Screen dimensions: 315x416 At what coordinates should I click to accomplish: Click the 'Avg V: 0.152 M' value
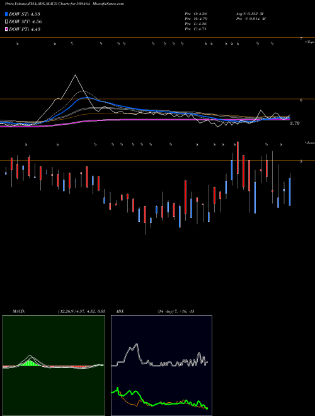click(x=249, y=14)
